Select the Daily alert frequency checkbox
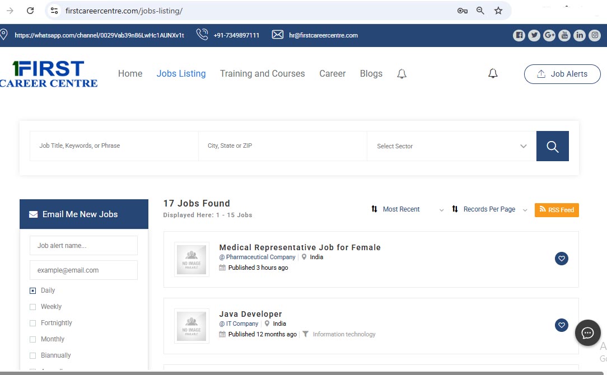 pyautogui.click(x=32, y=290)
